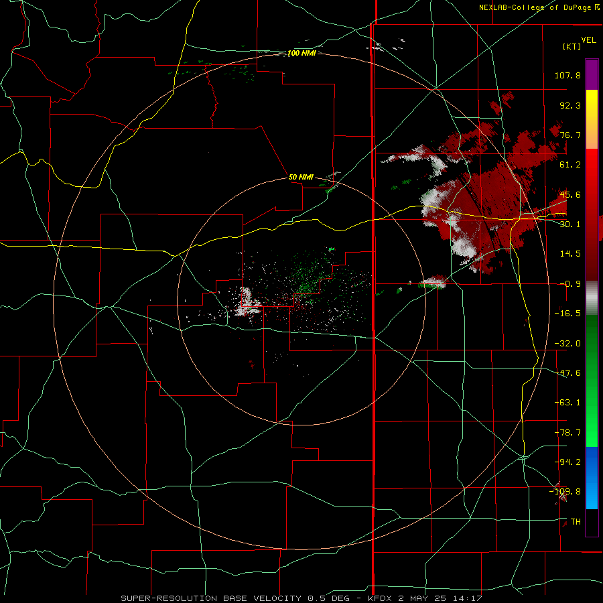The image size is (603, 603).
Task: Click the Super-Resolution Base Velocity caption text
Action: click(301, 598)
